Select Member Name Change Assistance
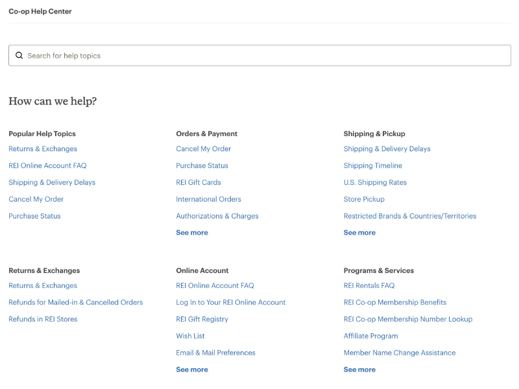 coord(400,353)
